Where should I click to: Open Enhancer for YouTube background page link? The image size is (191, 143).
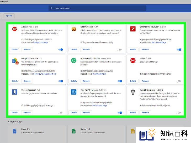click(x=159, y=42)
